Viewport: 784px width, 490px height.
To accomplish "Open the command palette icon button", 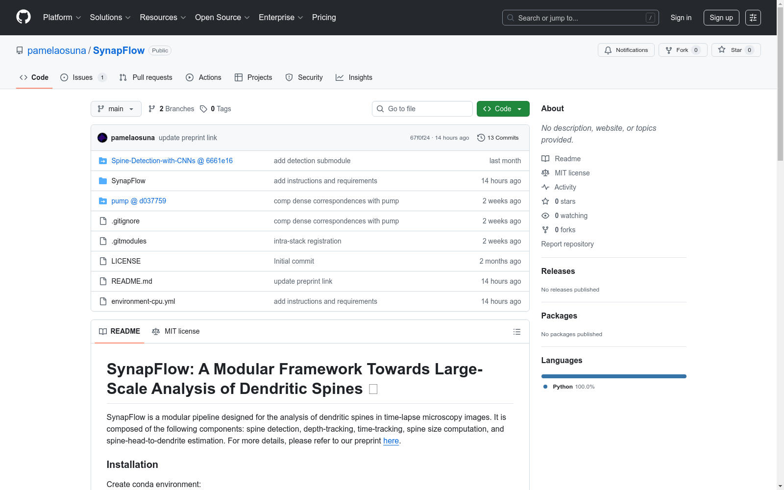I will click(753, 18).
